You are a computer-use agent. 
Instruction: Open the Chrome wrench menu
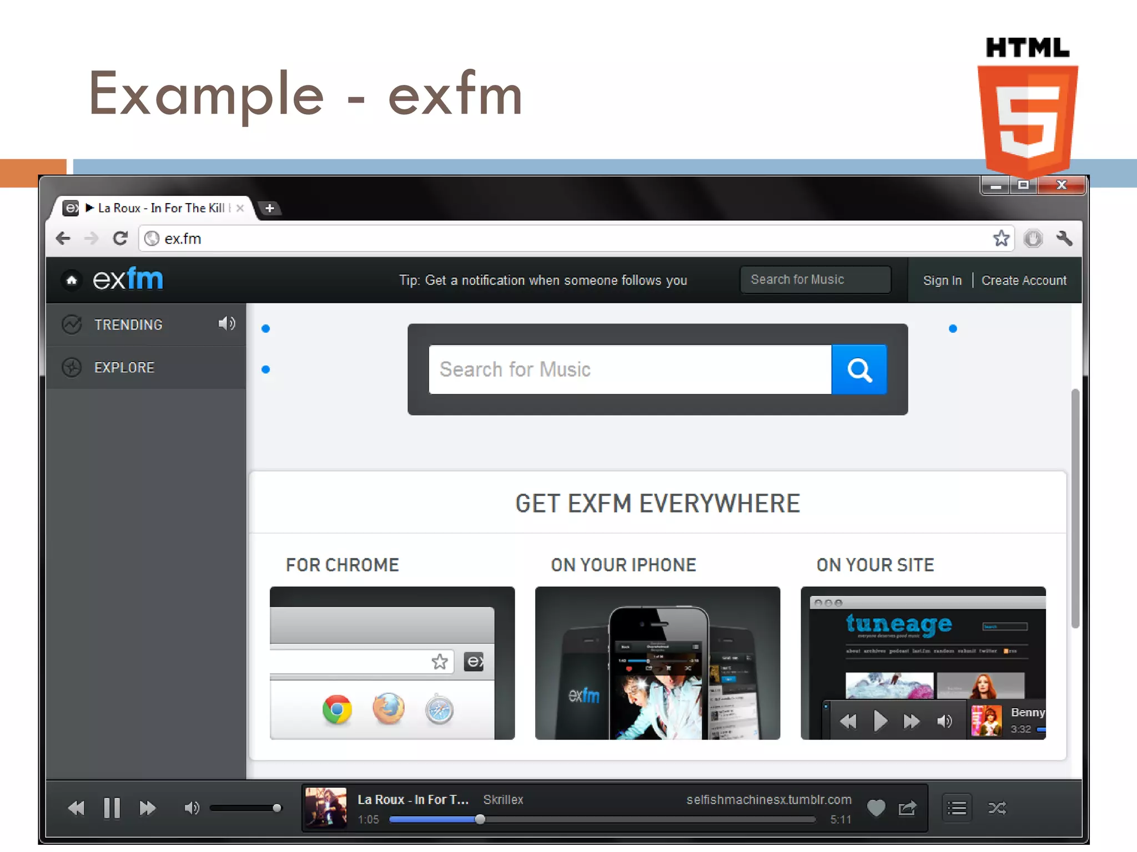[x=1064, y=239]
